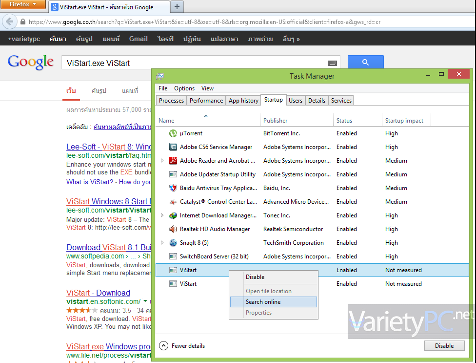
Task: Open the ViStart Windows 8 Start result
Action: 109,201
